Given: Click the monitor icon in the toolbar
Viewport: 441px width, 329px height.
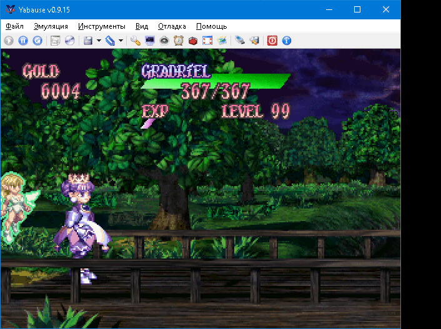Looking at the screenshot, I should [x=150, y=41].
